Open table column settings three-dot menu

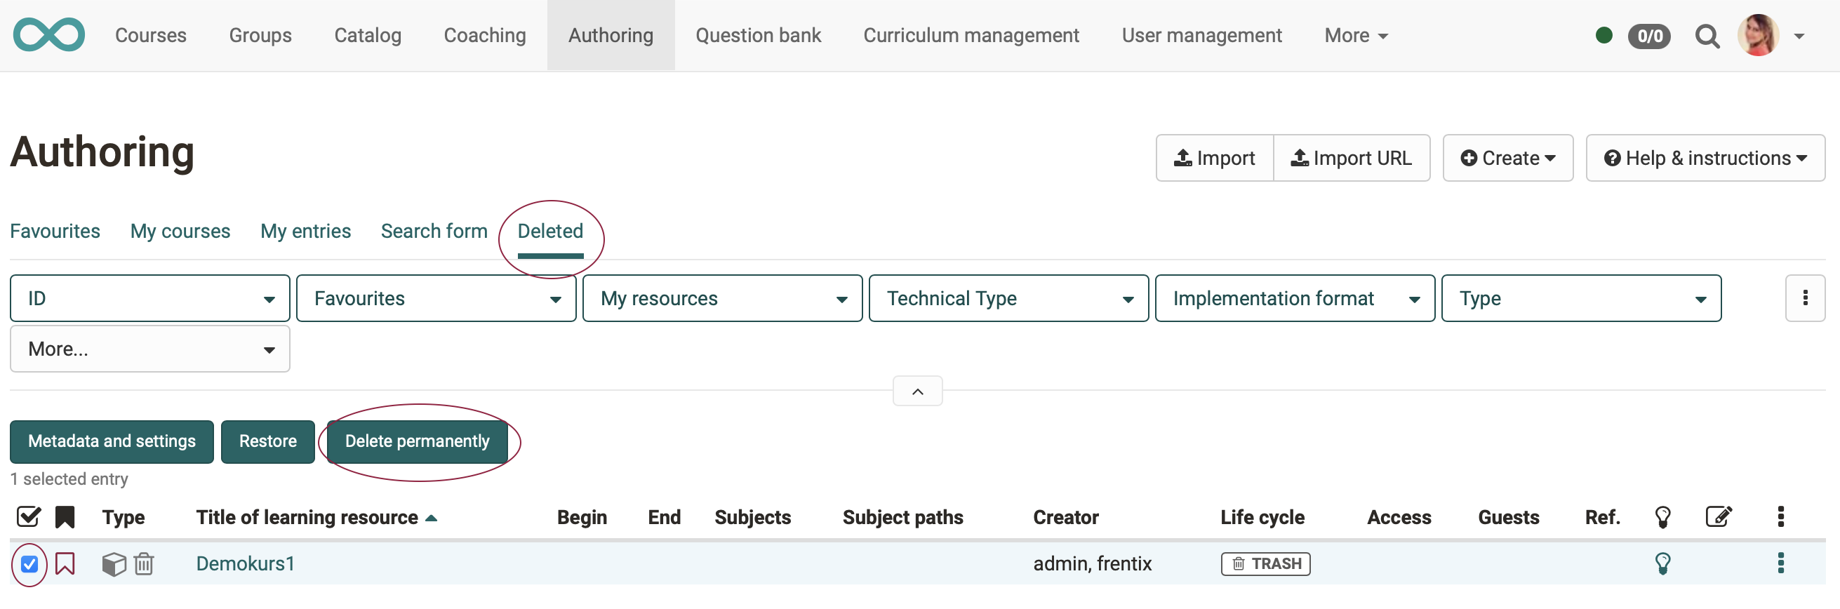(1780, 516)
